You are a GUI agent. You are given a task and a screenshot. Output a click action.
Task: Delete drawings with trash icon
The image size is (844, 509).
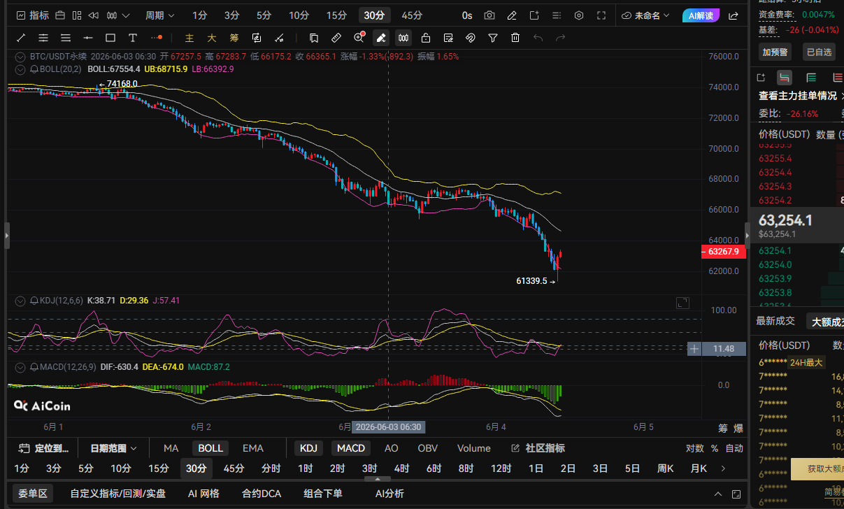pyautogui.click(x=515, y=38)
